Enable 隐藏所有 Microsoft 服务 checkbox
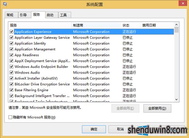Image resolution: width=189 pixels, height=138 pixels. [x=10, y=117]
